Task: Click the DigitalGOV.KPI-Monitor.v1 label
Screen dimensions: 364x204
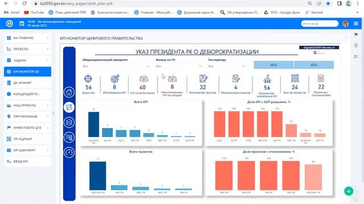Action: coord(319,48)
